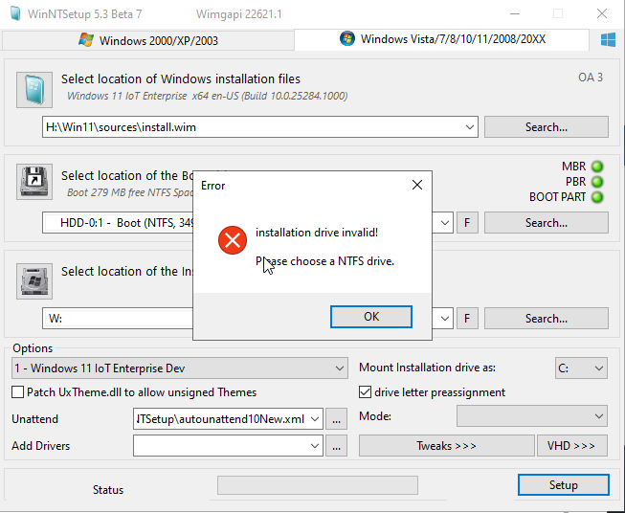Start installation with Setup button
This screenshot has width=625, height=513.
coord(563,484)
